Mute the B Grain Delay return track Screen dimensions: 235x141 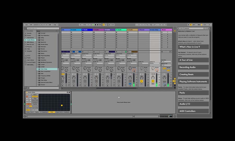point(153,81)
